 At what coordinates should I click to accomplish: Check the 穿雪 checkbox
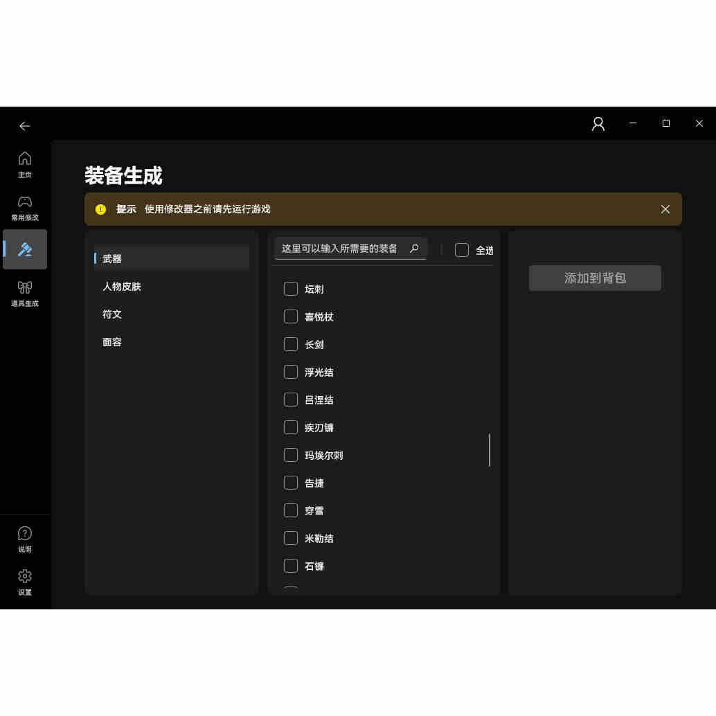pos(290,510)
